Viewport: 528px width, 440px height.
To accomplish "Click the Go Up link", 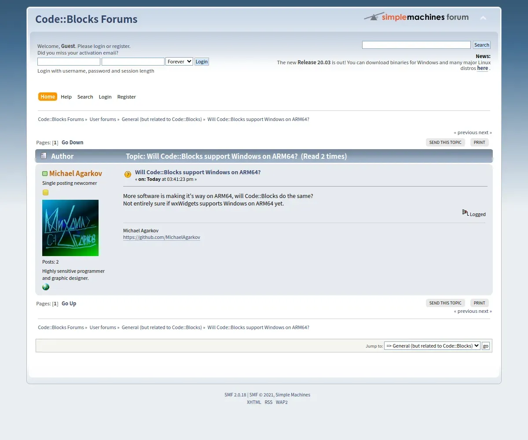I will [x=69, y=304].
